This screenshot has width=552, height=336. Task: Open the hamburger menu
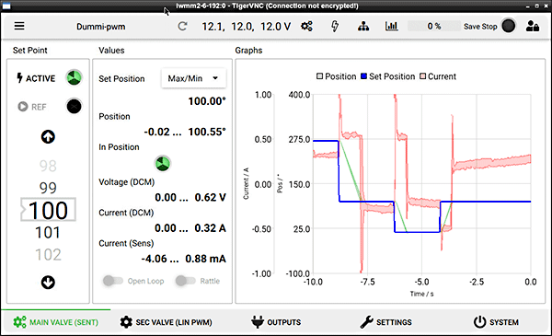19,26
